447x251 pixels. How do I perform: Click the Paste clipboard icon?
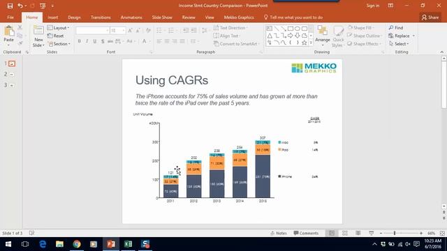coord(9,31)
